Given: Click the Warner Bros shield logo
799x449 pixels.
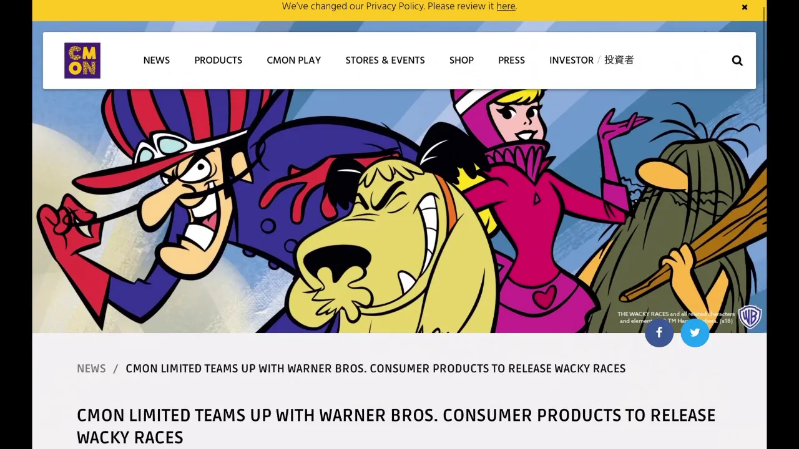Looking at the screenshot, I should (x=750, y=317).
